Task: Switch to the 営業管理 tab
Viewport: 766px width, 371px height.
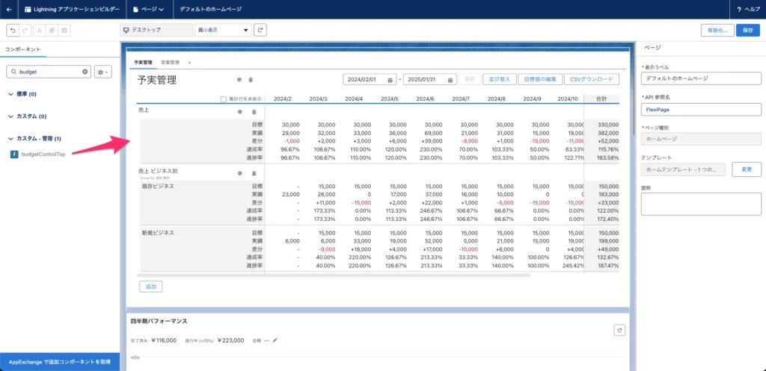Action: 170,62
